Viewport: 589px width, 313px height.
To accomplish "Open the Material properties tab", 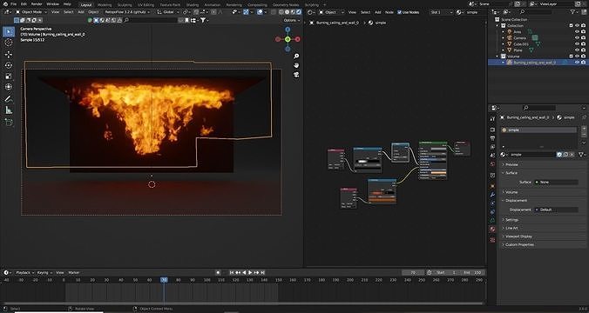I will pos(492,229).
